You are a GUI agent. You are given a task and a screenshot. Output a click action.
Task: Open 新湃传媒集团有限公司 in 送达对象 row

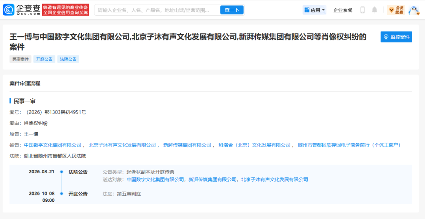pyautogui.click(x=213, y=179)
